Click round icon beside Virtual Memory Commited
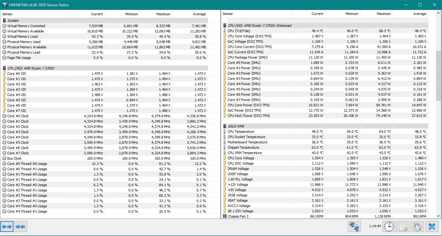 pyautogui.click(x=4, y=26)
